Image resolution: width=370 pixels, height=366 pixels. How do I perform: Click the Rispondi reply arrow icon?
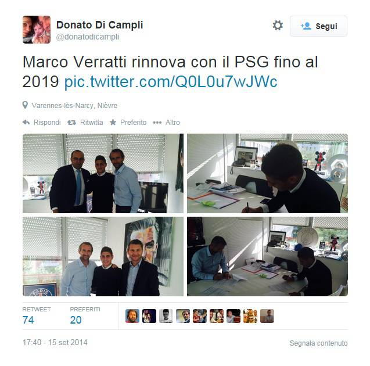coord(26,122)
